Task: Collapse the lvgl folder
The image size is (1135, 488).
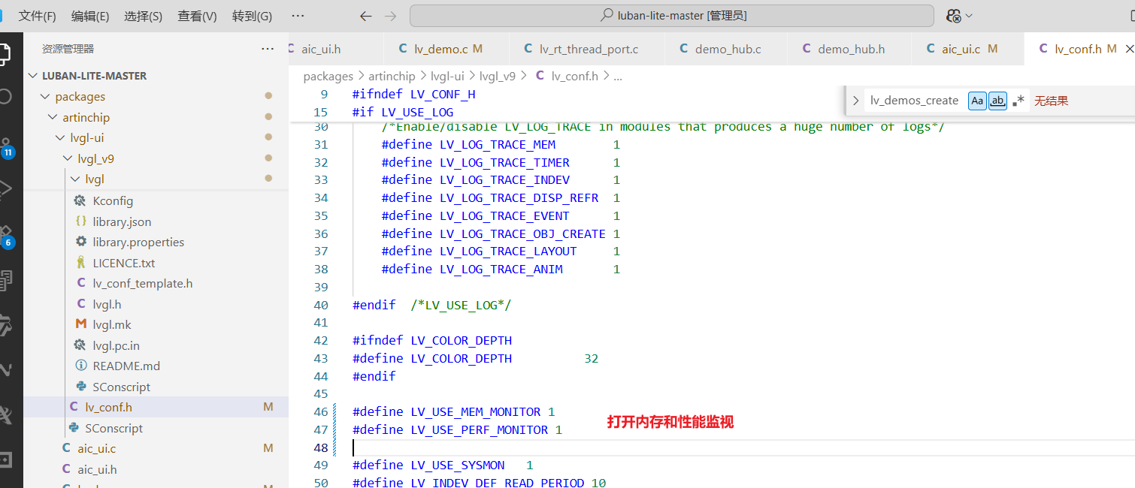Action: point(76,179)
